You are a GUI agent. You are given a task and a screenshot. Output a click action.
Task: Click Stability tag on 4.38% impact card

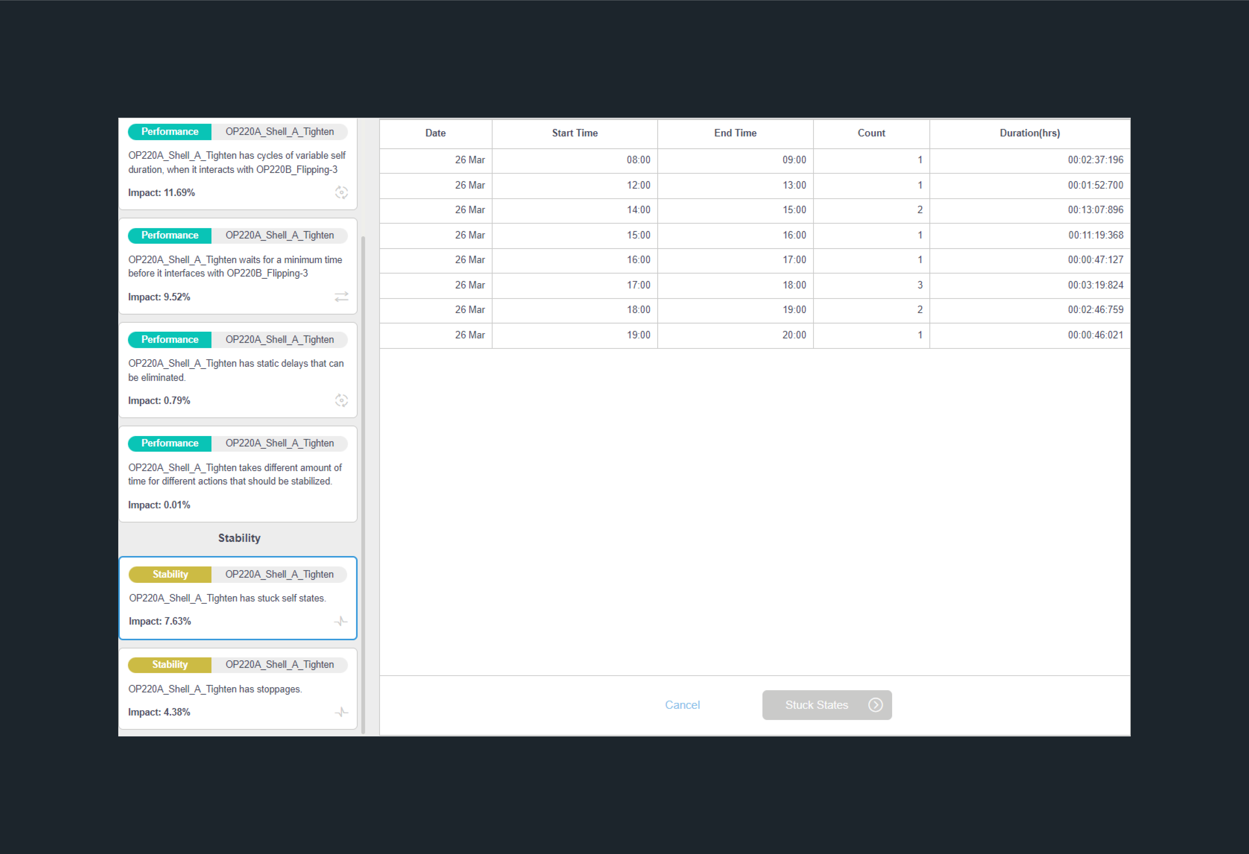(x=170, y=665)
